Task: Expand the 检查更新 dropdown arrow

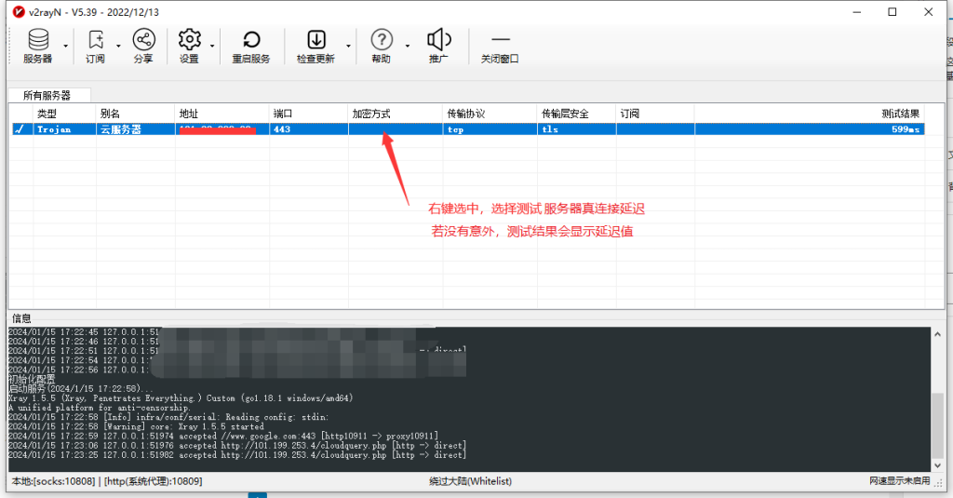Action: (x=348, y=47)
